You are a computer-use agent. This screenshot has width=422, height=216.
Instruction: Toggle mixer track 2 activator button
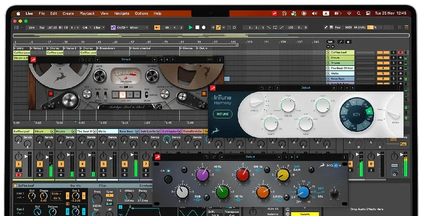tap(40, 164)
